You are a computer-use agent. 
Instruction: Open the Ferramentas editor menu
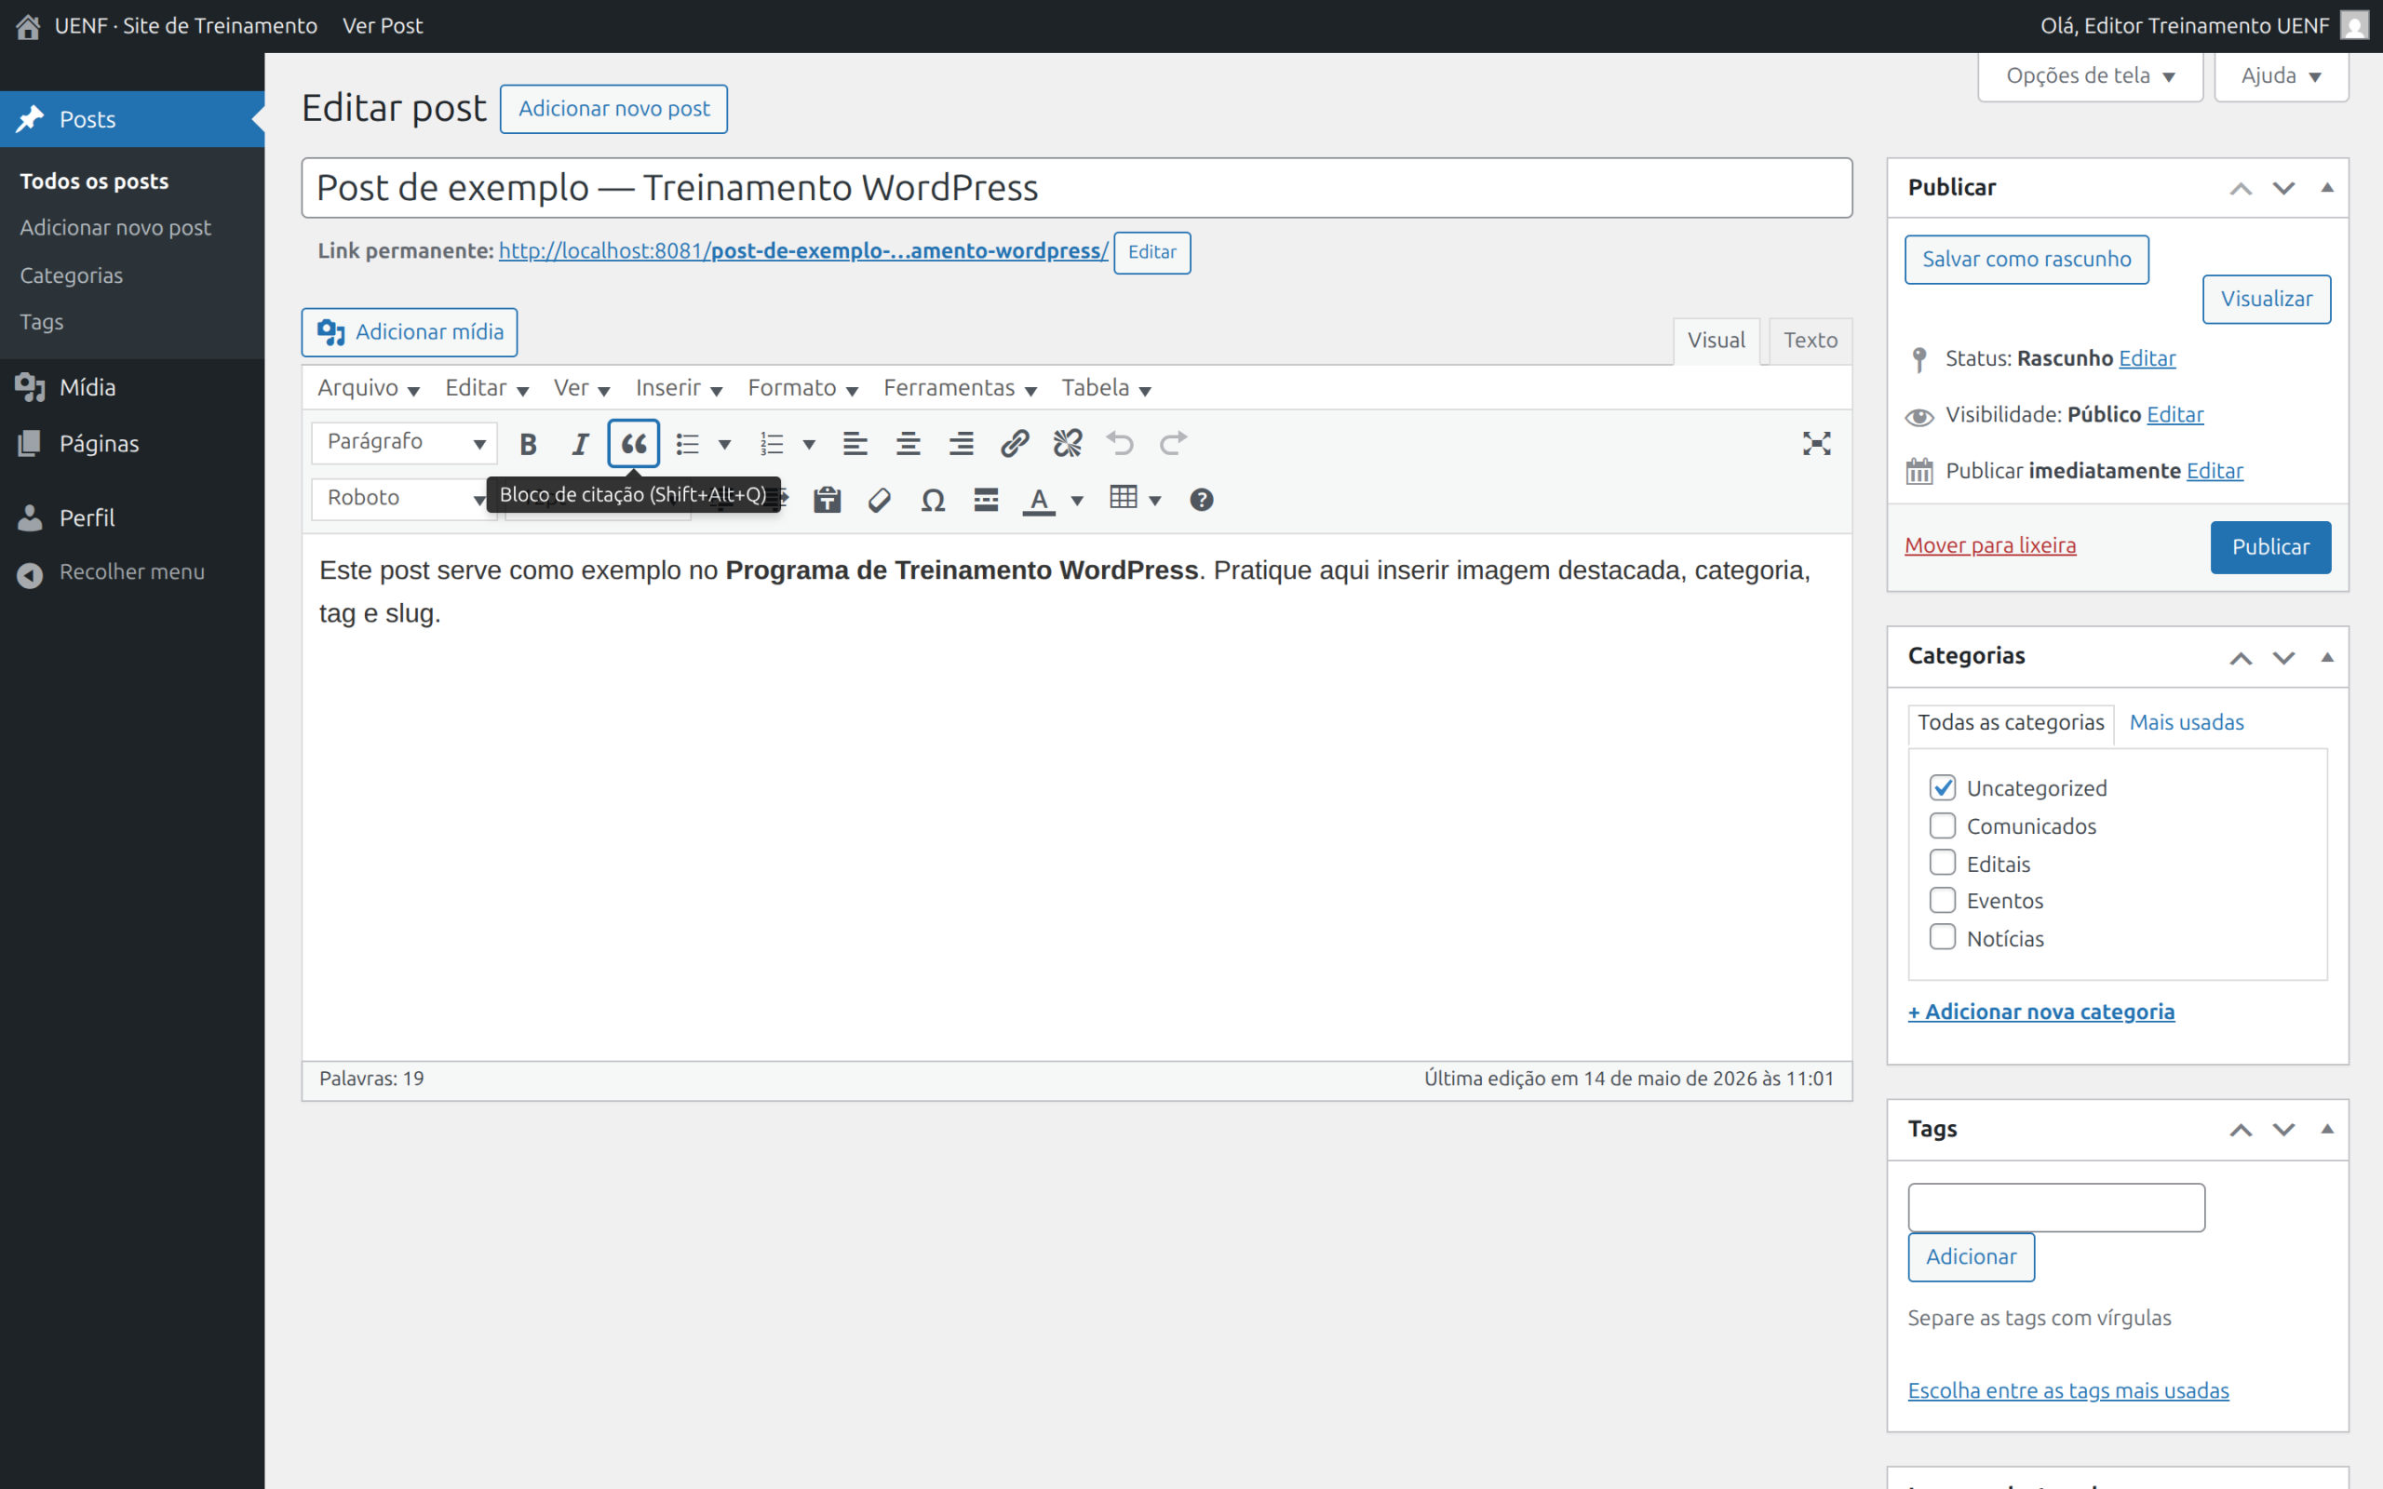(960, 388)
